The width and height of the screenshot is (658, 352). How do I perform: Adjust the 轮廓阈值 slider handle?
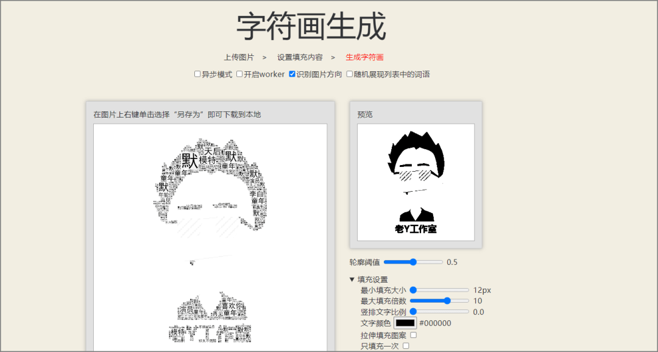(414, 262)
